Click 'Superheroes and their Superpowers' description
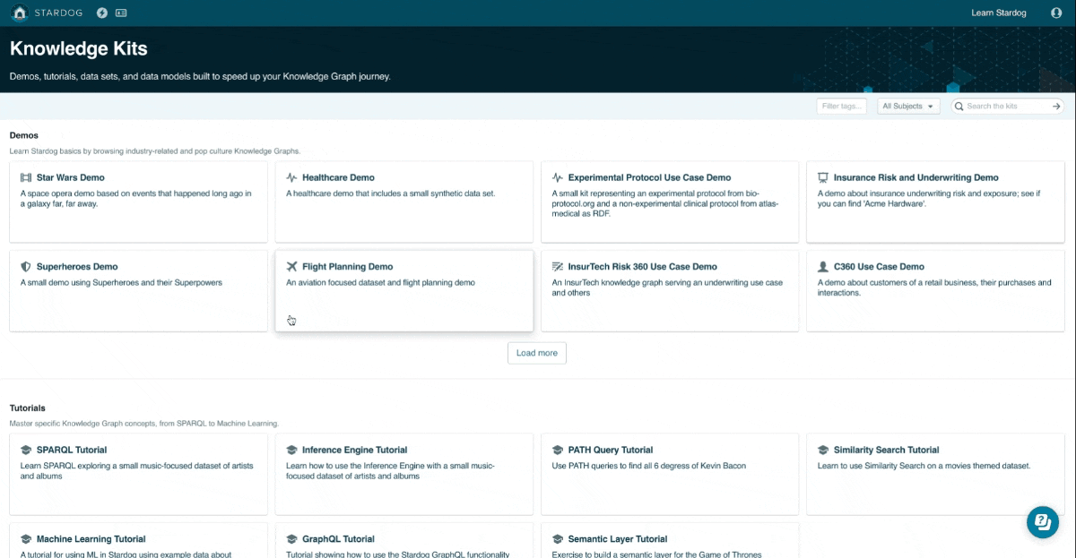Viewport: 1076px width, 558px height. tap(121, 283)
